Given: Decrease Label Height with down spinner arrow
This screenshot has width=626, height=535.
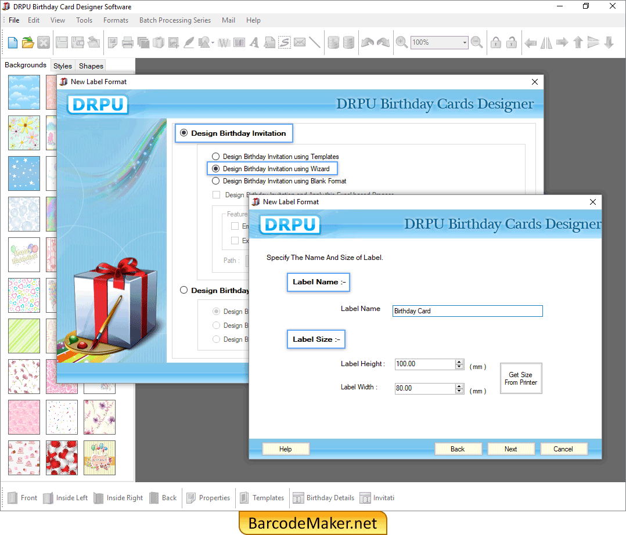Looking at the screenshot, I should click(459, 366).
